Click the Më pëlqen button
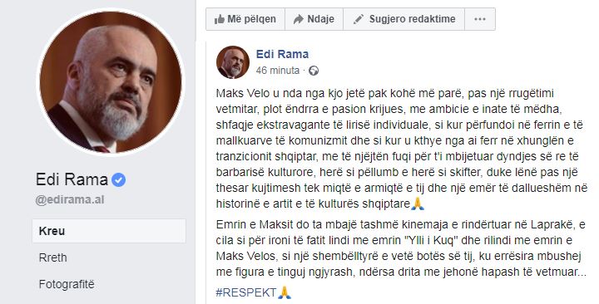This screenshot has width=599, height=304. (245, 19)
